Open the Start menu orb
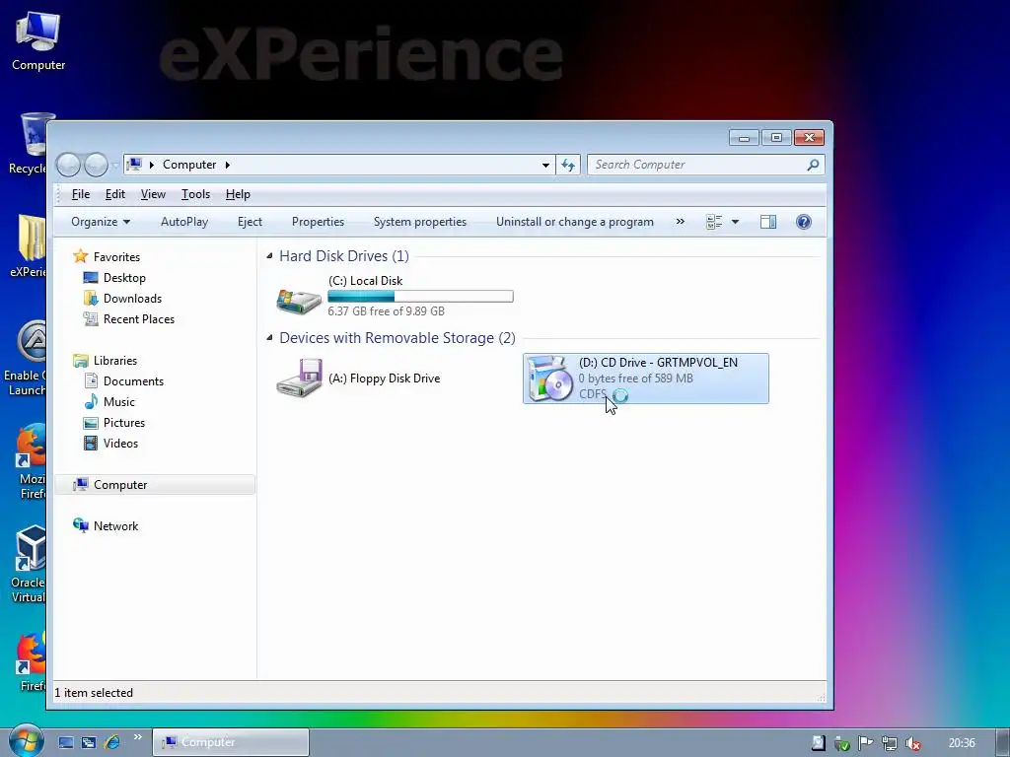Image resolution: width=1010 pixels, height=757 pixels. point(26,740)
